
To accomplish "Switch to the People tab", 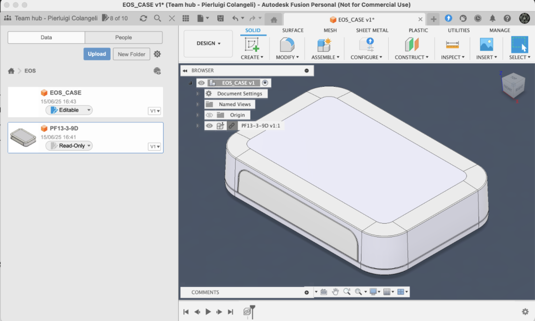I will 123,38.
